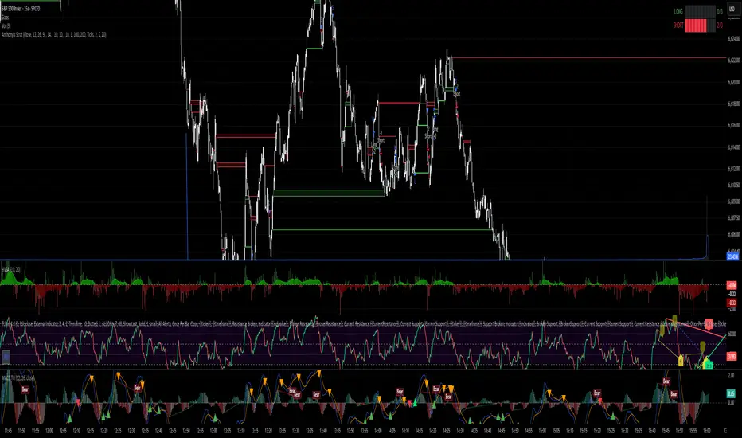Click the Bear label near 11:50 in MACD pane

click(x=25, y=389)
